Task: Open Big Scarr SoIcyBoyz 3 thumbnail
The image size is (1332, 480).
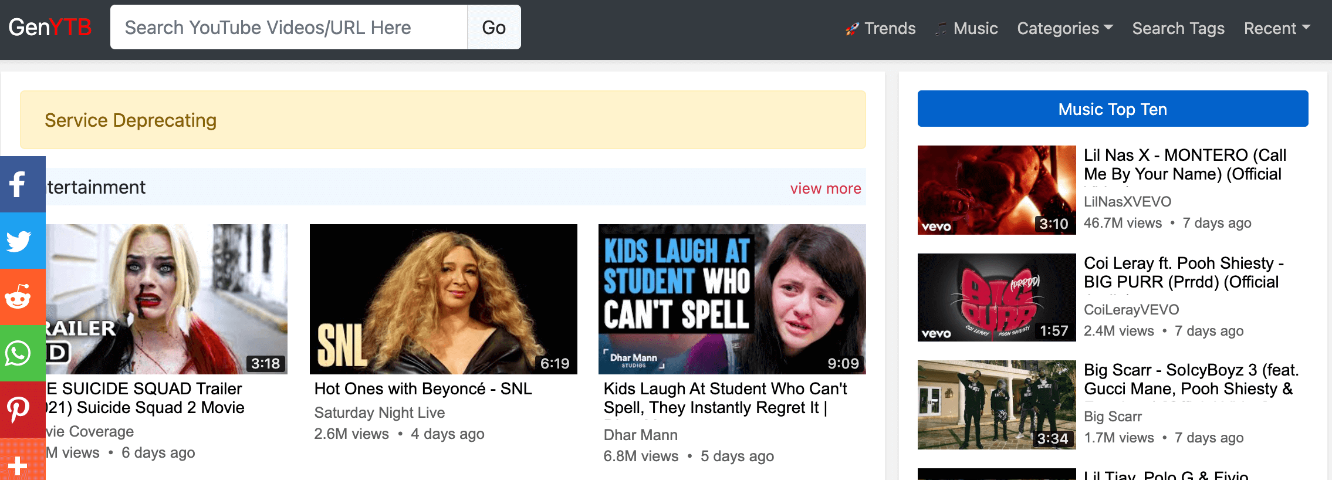Action: [997, 405]
